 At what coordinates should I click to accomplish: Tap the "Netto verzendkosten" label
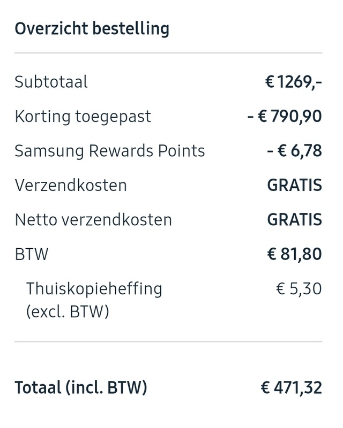click(x=93, y=219)
